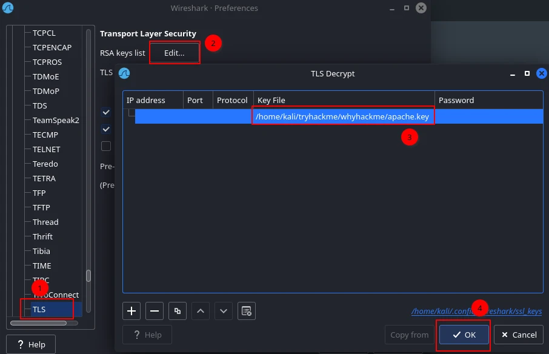
Task: Click the Wireshark logo in Preferences title bar
Action: (x=8, y=8)
